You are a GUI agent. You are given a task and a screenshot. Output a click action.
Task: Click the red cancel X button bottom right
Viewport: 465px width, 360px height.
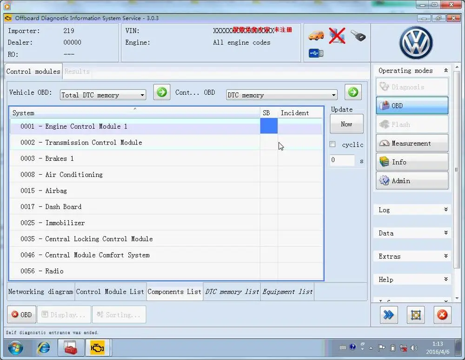point(442,314)
